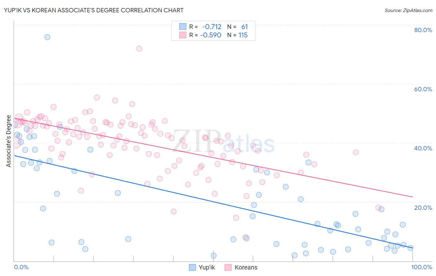The width and height of the screenshot is (436, 276).
Task: Click the 20.0% y-axis label
Action: coord(423,207)
